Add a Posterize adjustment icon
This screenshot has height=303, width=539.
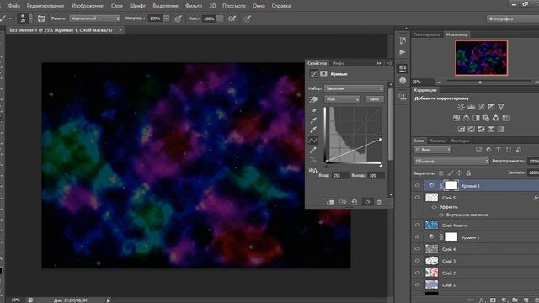coord(472,130)
